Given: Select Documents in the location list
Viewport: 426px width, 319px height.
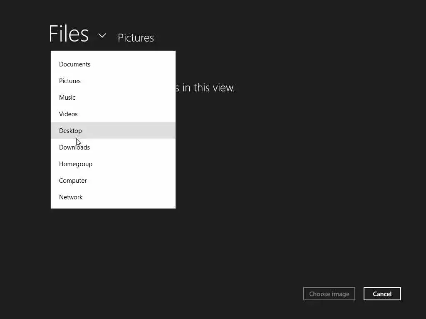Looking at the screenshot, I should click(x=75, y=64).
